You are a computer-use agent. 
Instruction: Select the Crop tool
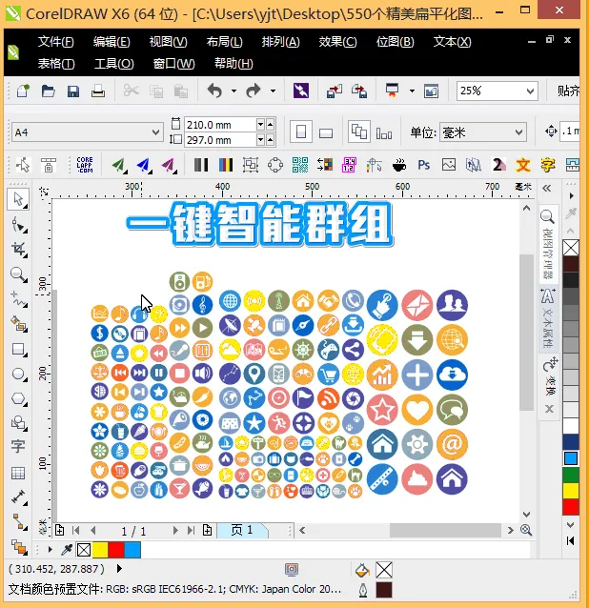(x=18, y=250)
